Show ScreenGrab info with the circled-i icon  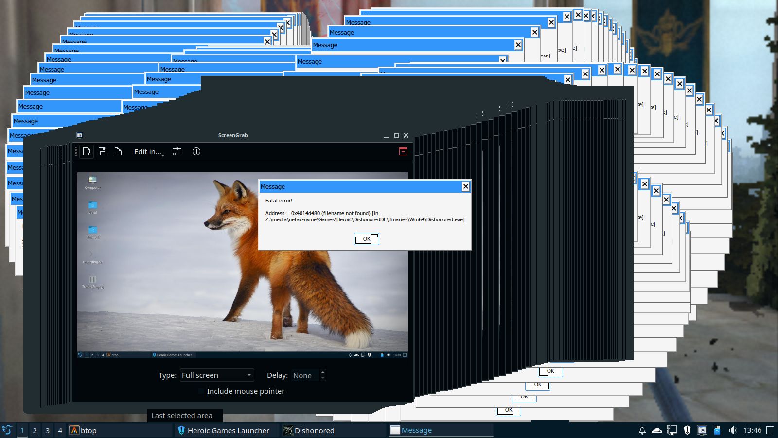tap(196, 151)
